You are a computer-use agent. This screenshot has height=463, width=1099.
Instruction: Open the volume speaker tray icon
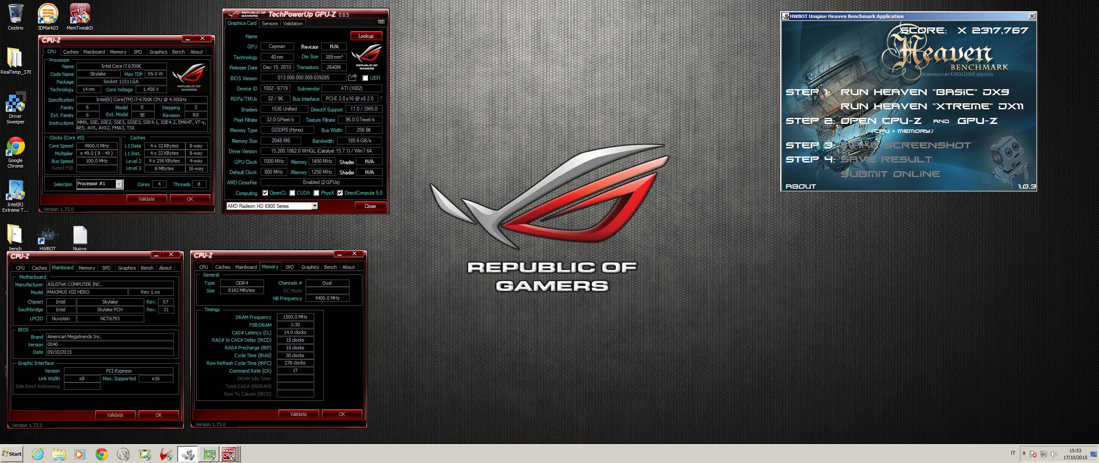(x=1053, y=454)
